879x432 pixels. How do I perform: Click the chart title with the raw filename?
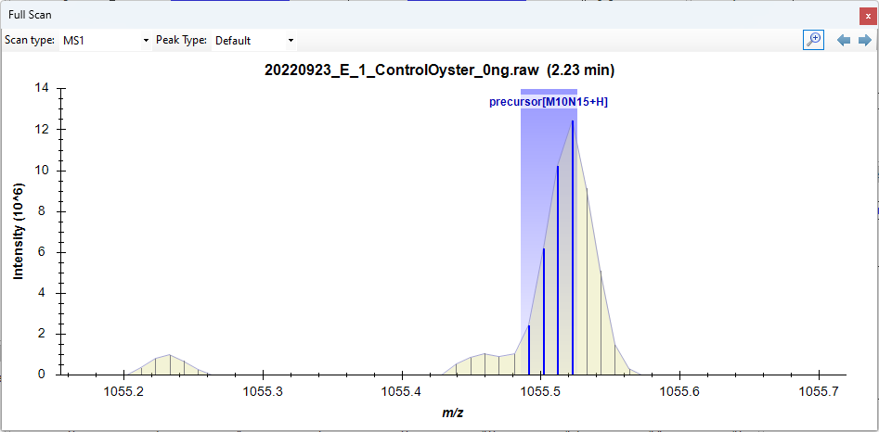pyautogui.click(x=439, y=70)
